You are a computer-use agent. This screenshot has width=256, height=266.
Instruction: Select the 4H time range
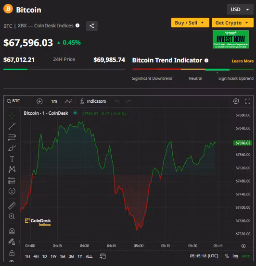36,256
